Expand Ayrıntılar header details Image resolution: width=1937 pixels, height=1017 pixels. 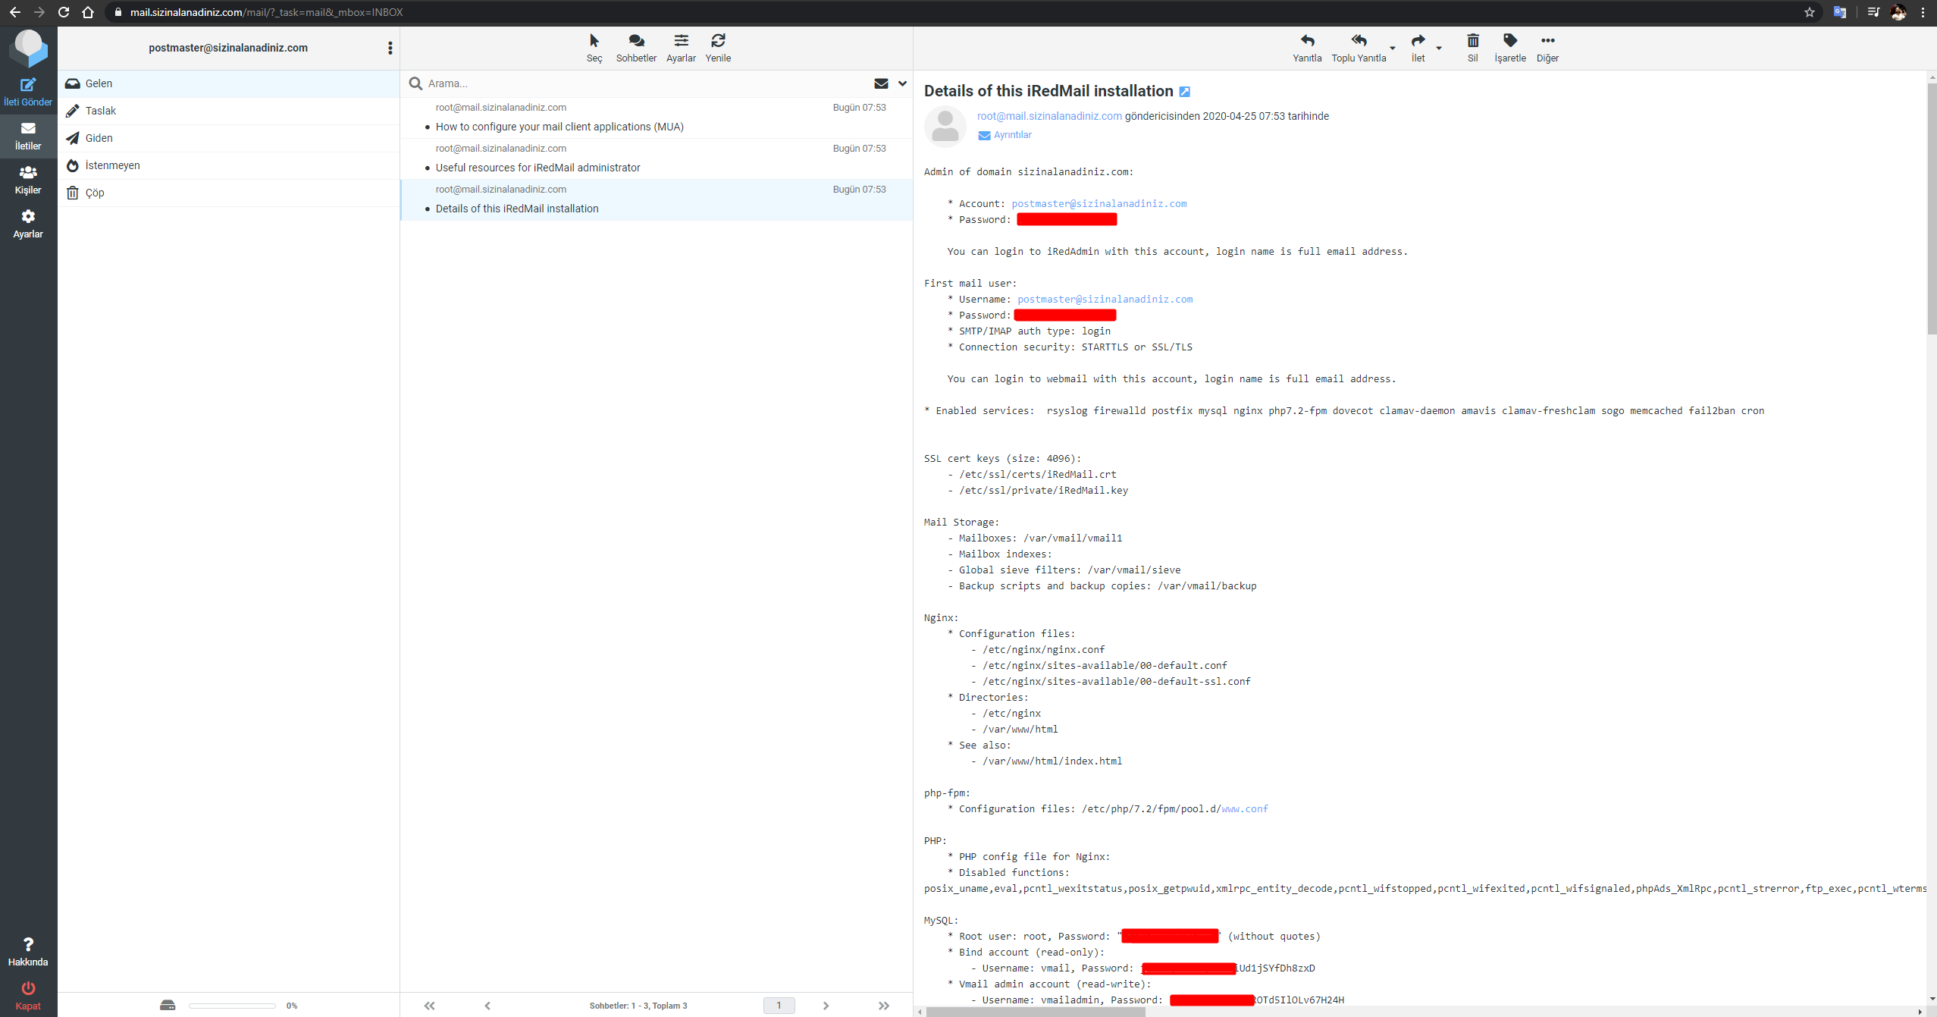pos(1005,135)
